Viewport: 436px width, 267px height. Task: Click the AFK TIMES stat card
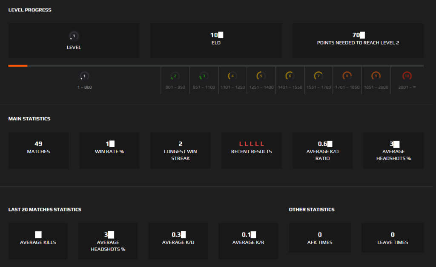tap(320, 238)
